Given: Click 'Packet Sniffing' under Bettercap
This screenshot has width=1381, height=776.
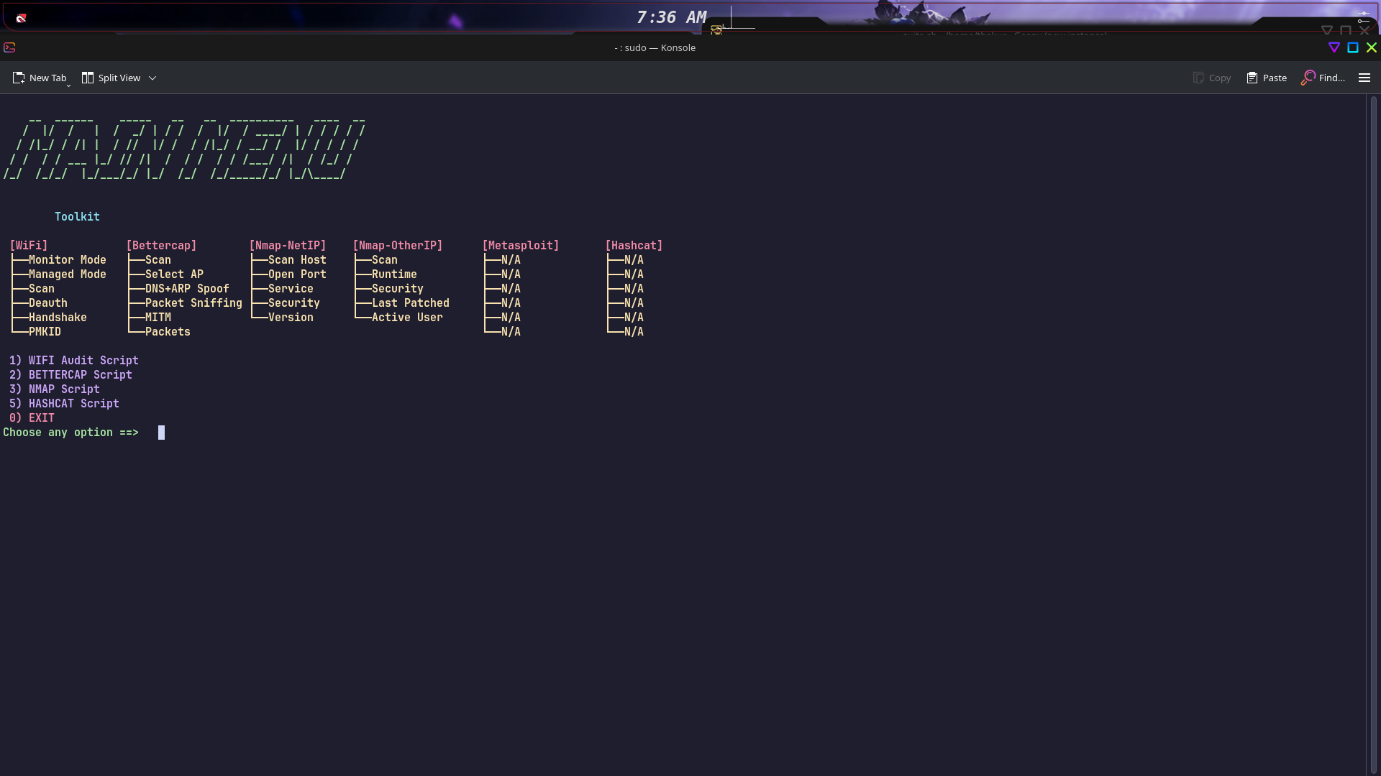Looking at the screenshot, I should [193, 302].
